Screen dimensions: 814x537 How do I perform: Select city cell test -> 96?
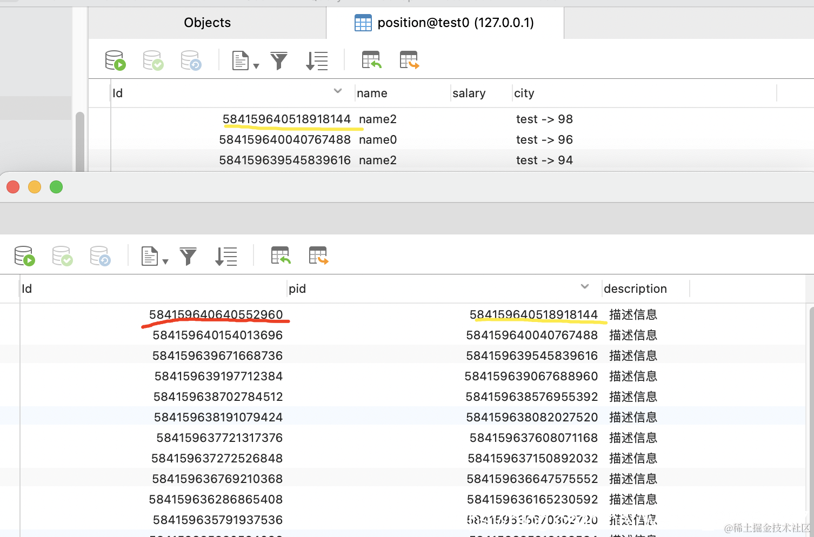(x=544, y=139)
